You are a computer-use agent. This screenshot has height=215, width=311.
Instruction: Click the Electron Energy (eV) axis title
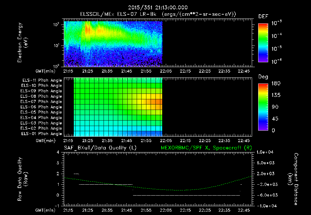click(x=22, y=43)
